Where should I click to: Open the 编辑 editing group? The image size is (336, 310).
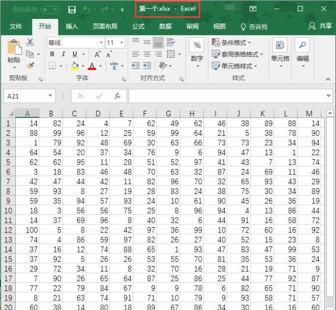(302, 53)
